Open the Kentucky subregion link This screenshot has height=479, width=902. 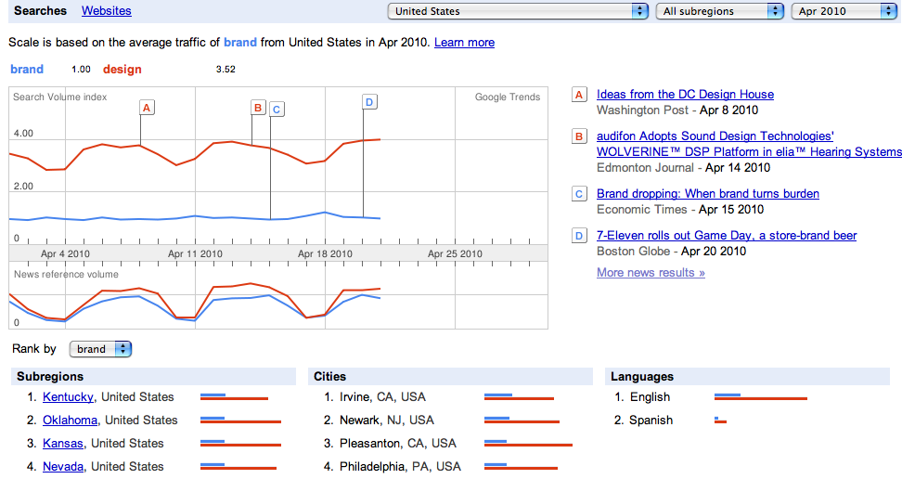coord(68,397)
